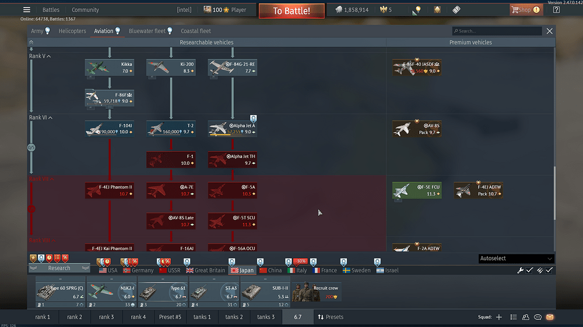The width and height of the screenshot is (583, 327).
Task: Open the mail messages icon
Action: [550, 317]
